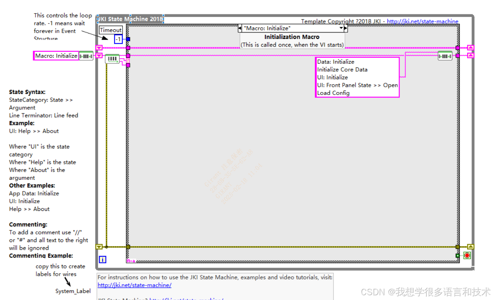The width and height of the screenshot is (492, 300).
Task: Go to the previous case with the left arrow
Action: point(240,28)
